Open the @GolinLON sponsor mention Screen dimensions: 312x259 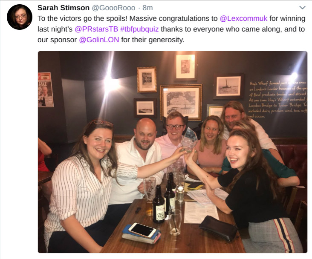click(x=99, y=40)
